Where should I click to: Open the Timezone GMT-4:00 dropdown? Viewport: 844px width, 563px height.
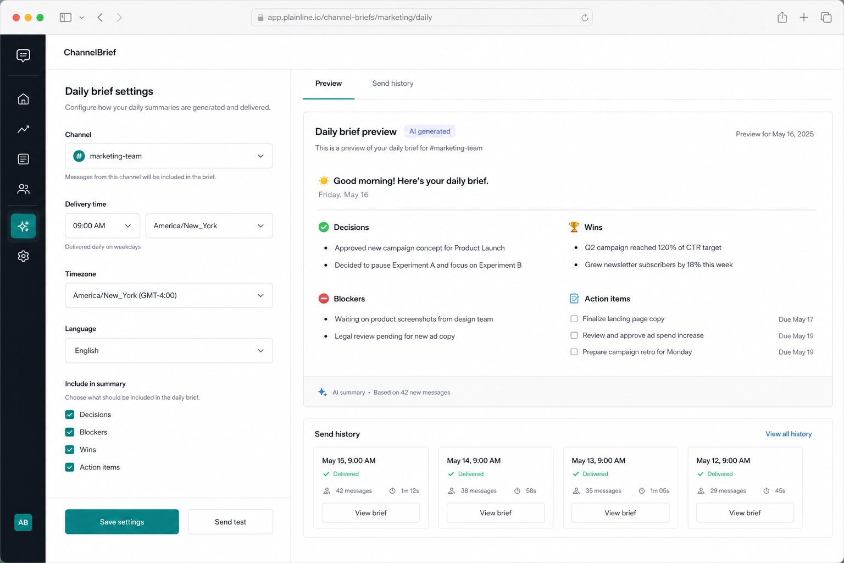[169, 295]
